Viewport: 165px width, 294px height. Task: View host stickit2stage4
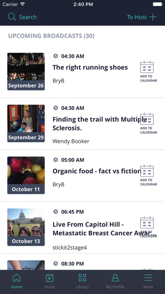pyautogui.click(x=69, y=248)
